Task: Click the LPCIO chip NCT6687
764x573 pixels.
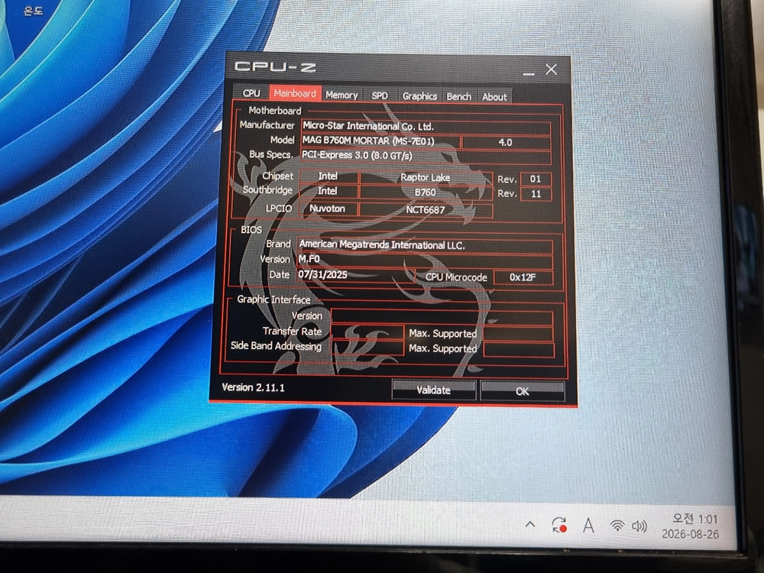Action: (426, 210)
